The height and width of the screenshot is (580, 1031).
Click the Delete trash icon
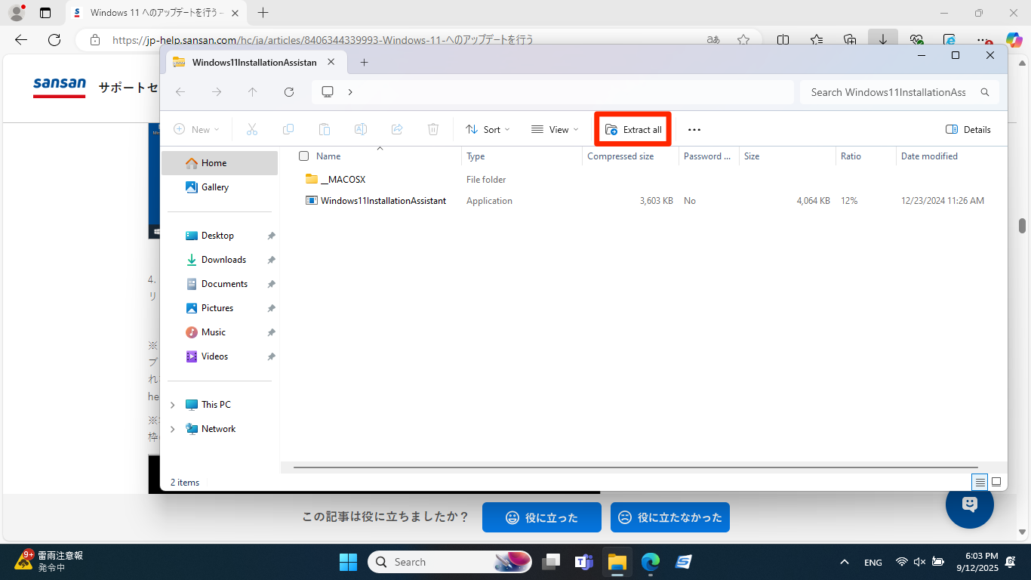click(x=433, y=130)
